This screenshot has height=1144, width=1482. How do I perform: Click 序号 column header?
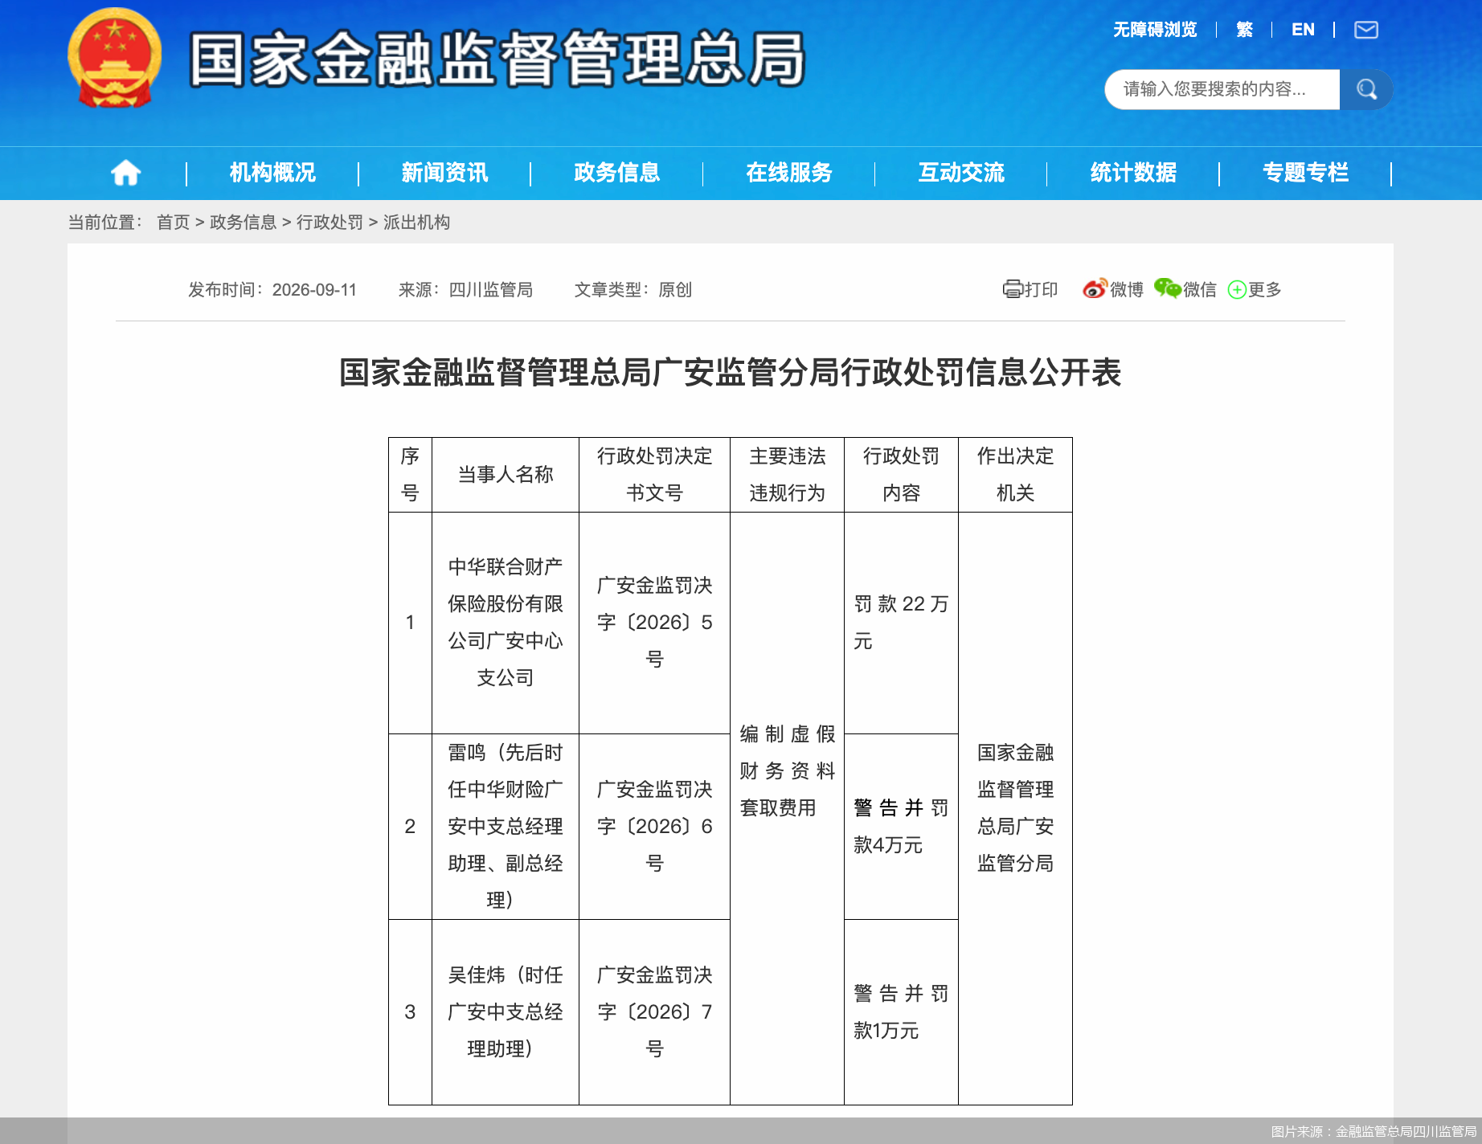click(410, 475)
